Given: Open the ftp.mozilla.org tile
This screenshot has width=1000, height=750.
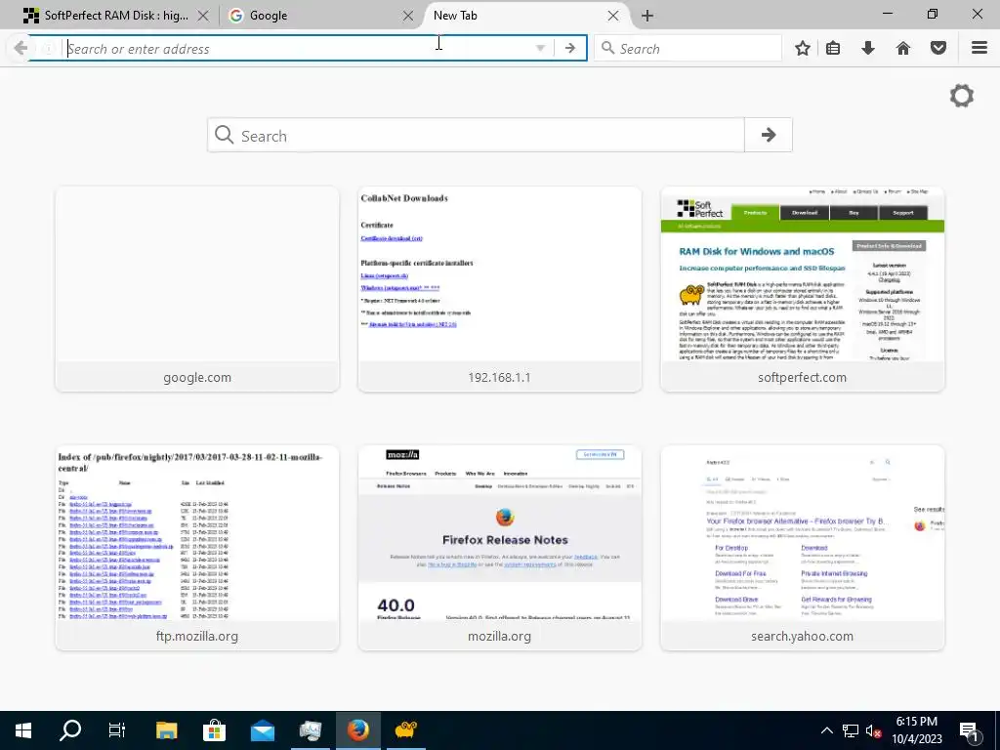Looking at the screenshot, I should (x=197, y=548).
